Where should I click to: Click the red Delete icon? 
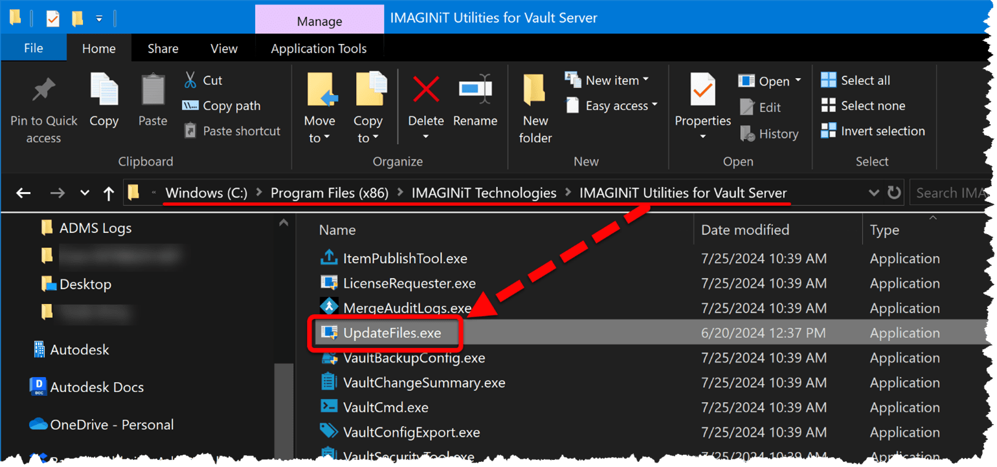(x=426, y=89)
